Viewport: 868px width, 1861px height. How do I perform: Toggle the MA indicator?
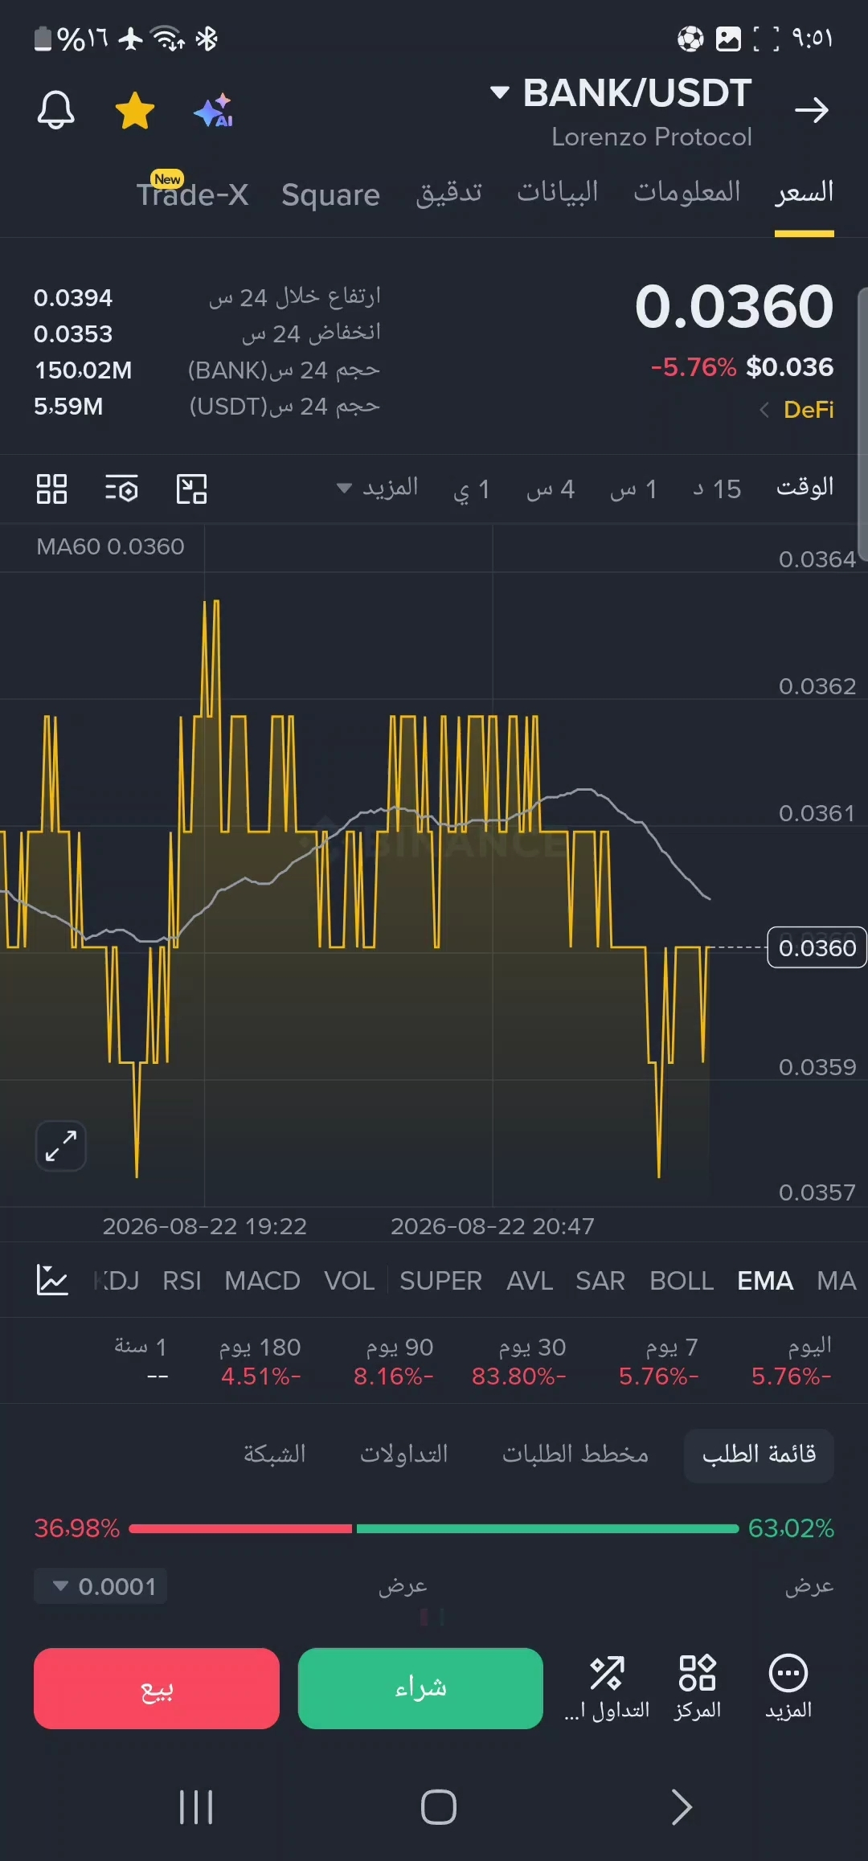pyautogui.click(x=837, y=1280)
